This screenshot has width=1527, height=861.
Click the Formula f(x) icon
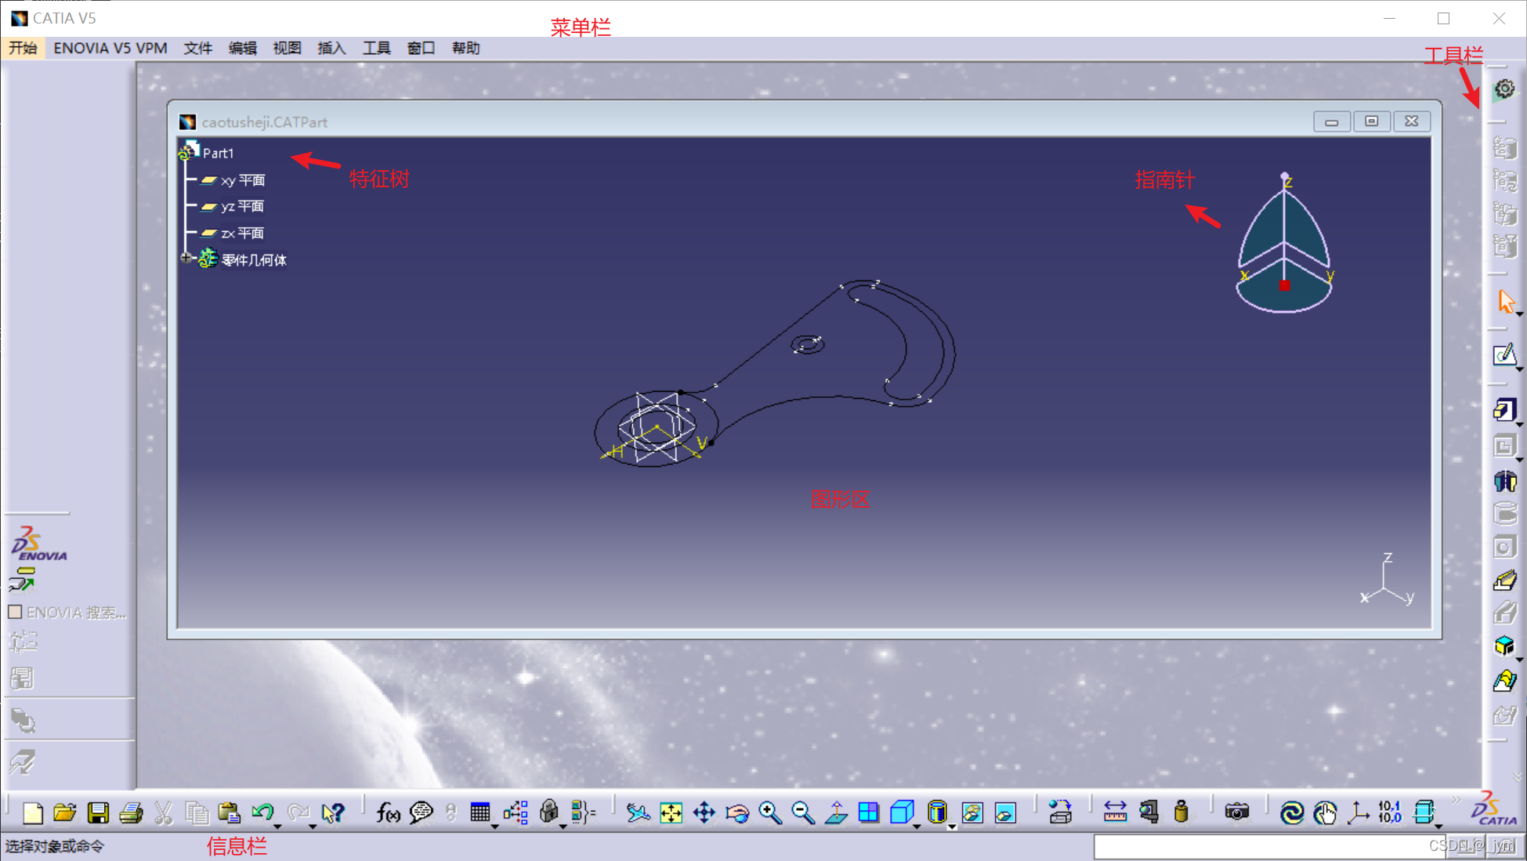coord(388,812)
